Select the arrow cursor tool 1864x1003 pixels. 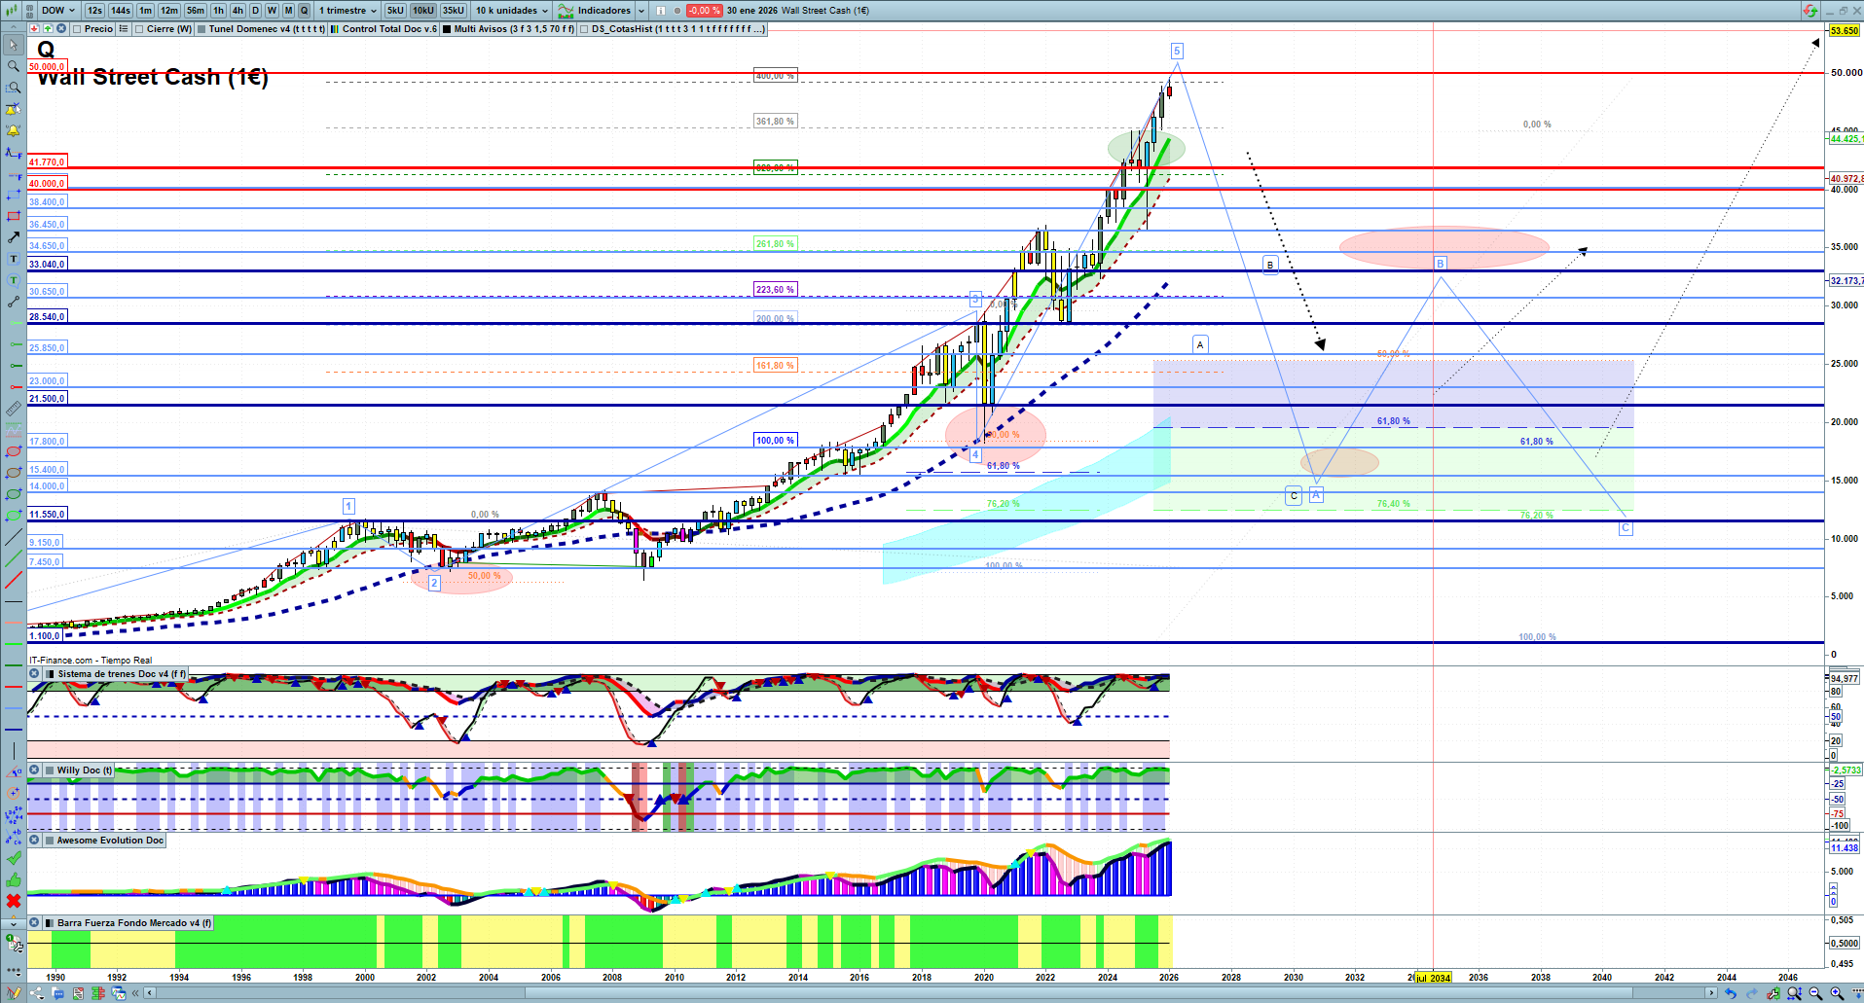click(13, 45)
